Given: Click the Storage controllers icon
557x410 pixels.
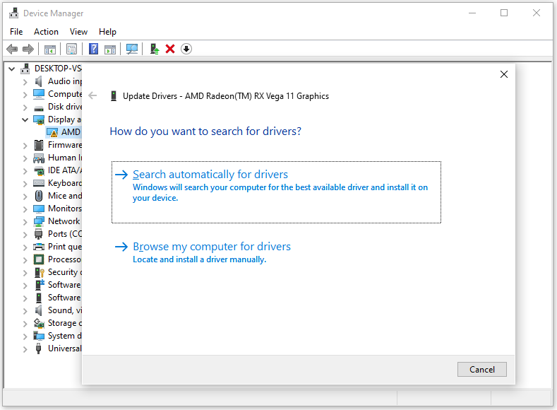Looking at the screenshot, I should coord(39,323).
